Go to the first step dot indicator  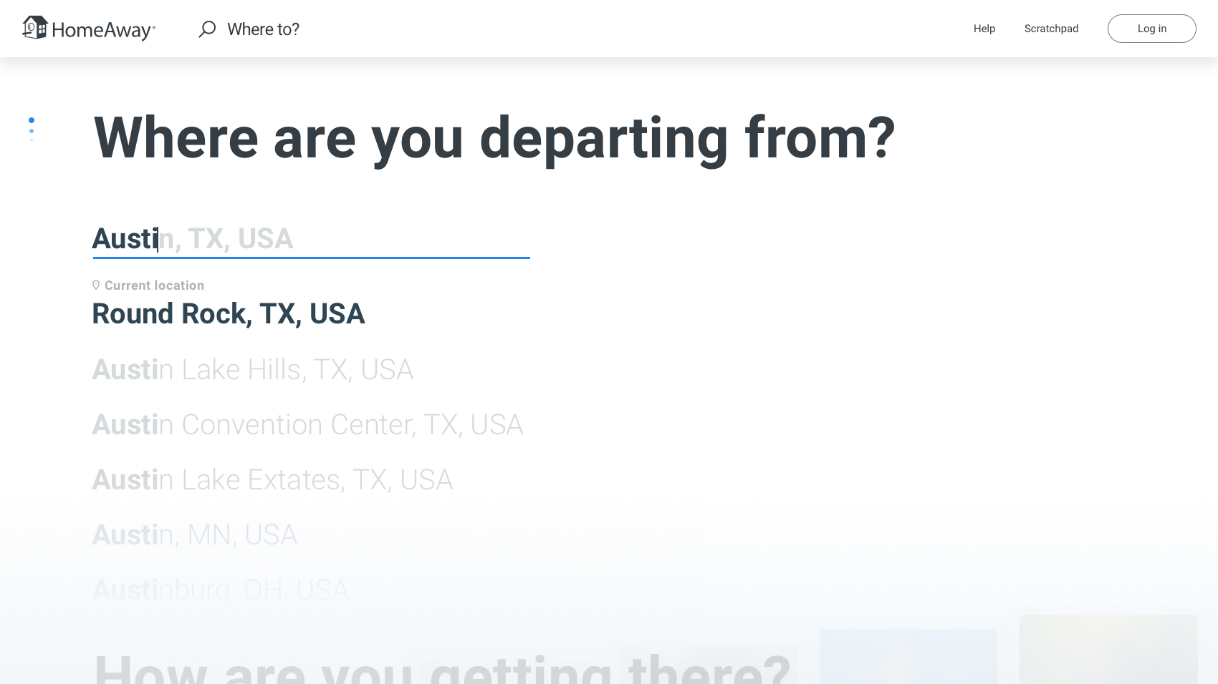tap(32, 120)
